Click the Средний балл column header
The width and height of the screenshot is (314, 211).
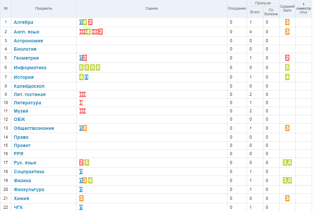pyautogui.click(x=287, y=9)
